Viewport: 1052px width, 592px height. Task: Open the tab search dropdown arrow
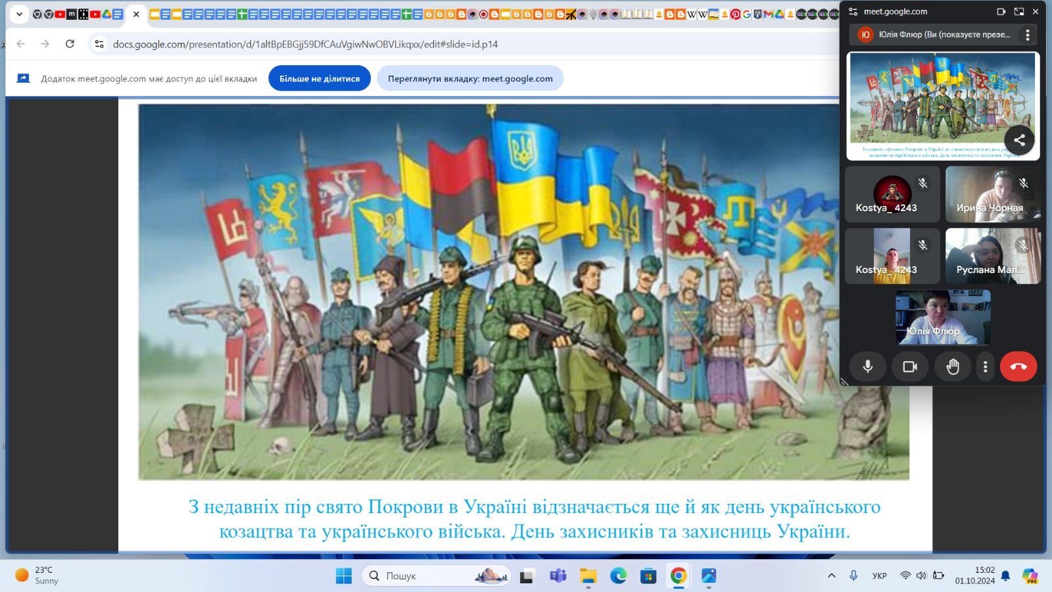[19, 14]
